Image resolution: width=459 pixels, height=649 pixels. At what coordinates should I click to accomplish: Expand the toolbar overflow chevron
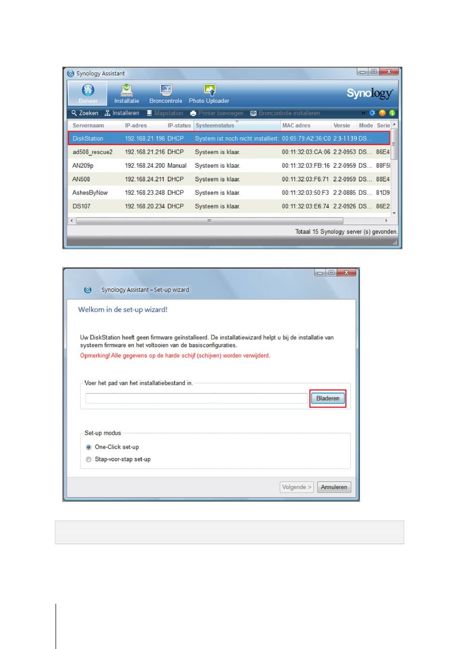coord(363,113)
